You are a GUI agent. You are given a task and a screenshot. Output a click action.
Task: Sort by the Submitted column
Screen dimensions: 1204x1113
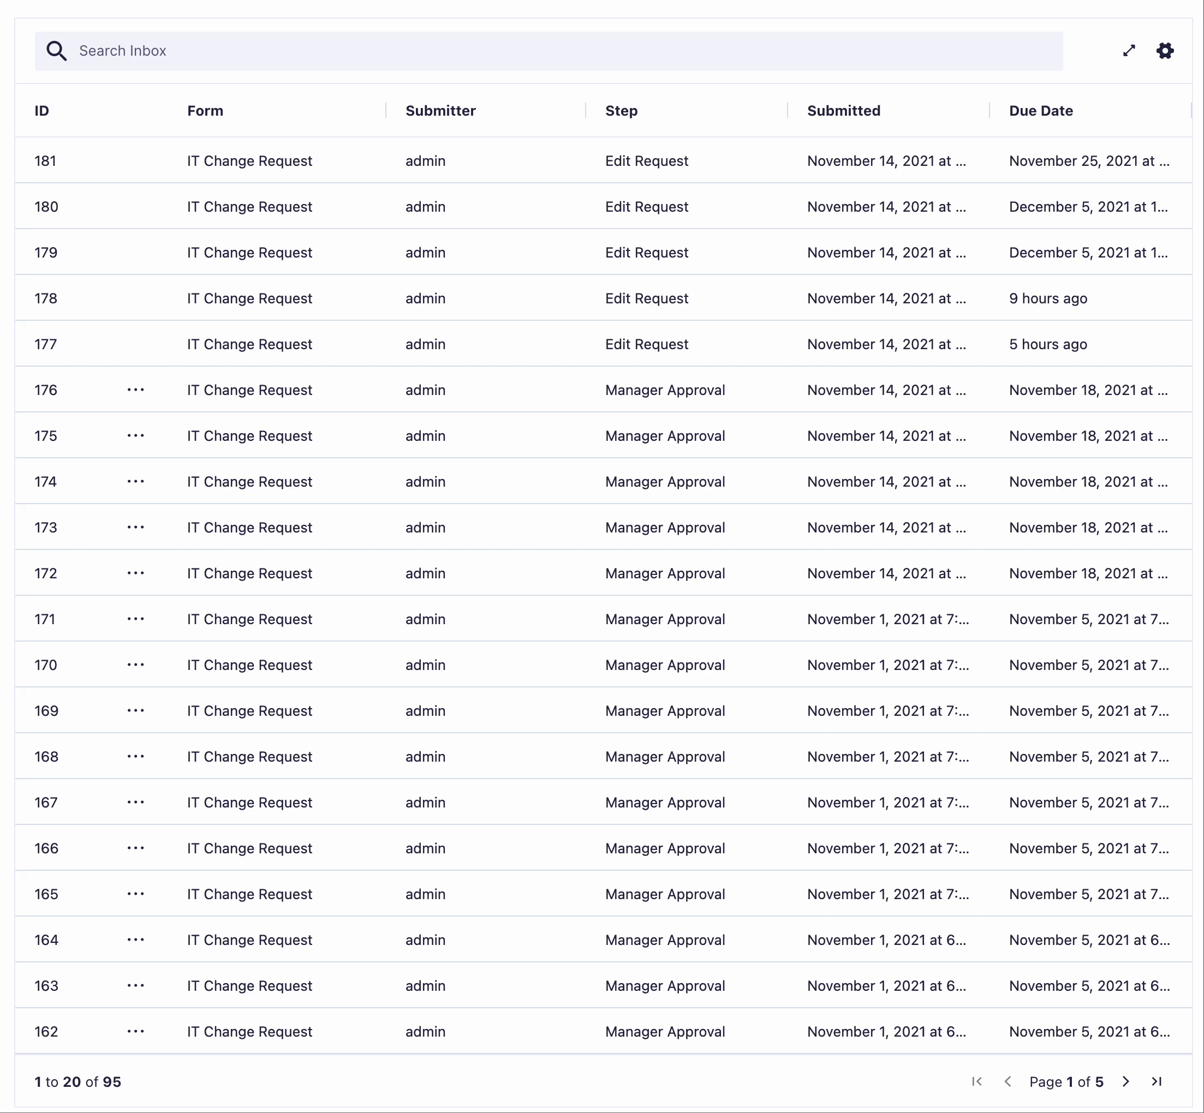(x=845, y=111)
